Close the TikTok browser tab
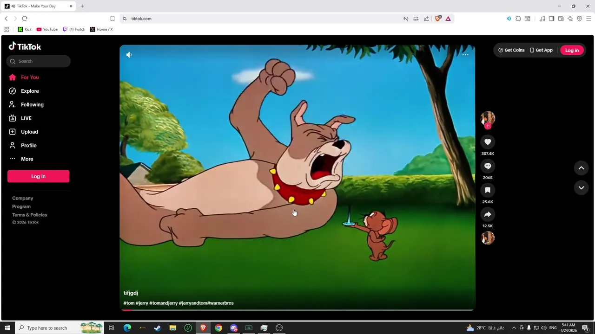595x334 pixels. 71,6
